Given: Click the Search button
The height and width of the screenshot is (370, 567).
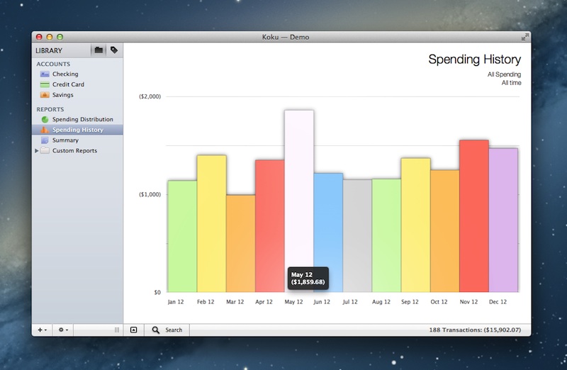Looking at the screenshot, I should [167, 330].
